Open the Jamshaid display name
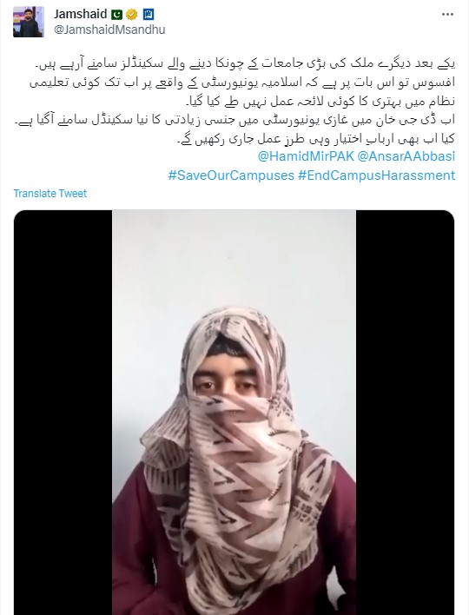469x615 pixels. (81, 14)
